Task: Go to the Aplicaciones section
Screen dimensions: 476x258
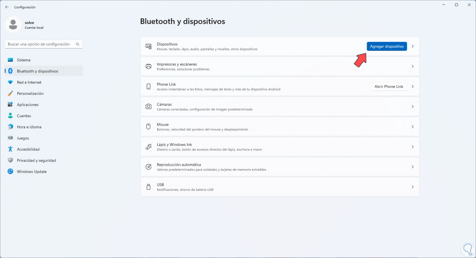Action: point(28,105)
